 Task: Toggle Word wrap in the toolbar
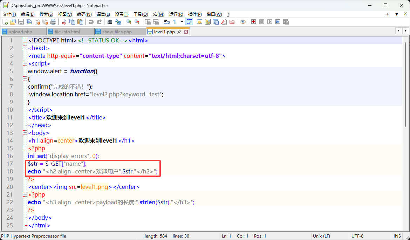[166, 22]
